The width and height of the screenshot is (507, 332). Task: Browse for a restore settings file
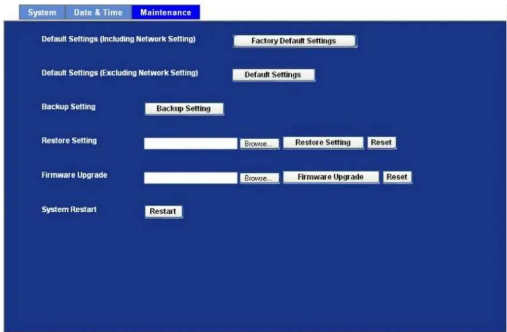(x=259, y=144)
